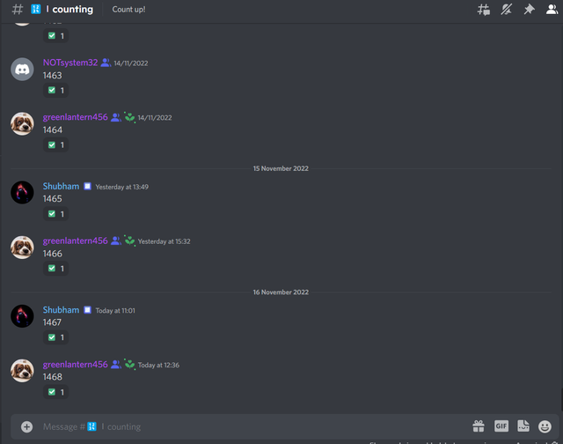Open the emoji picker smiley
563x444 pixels.
click(545, 426)
